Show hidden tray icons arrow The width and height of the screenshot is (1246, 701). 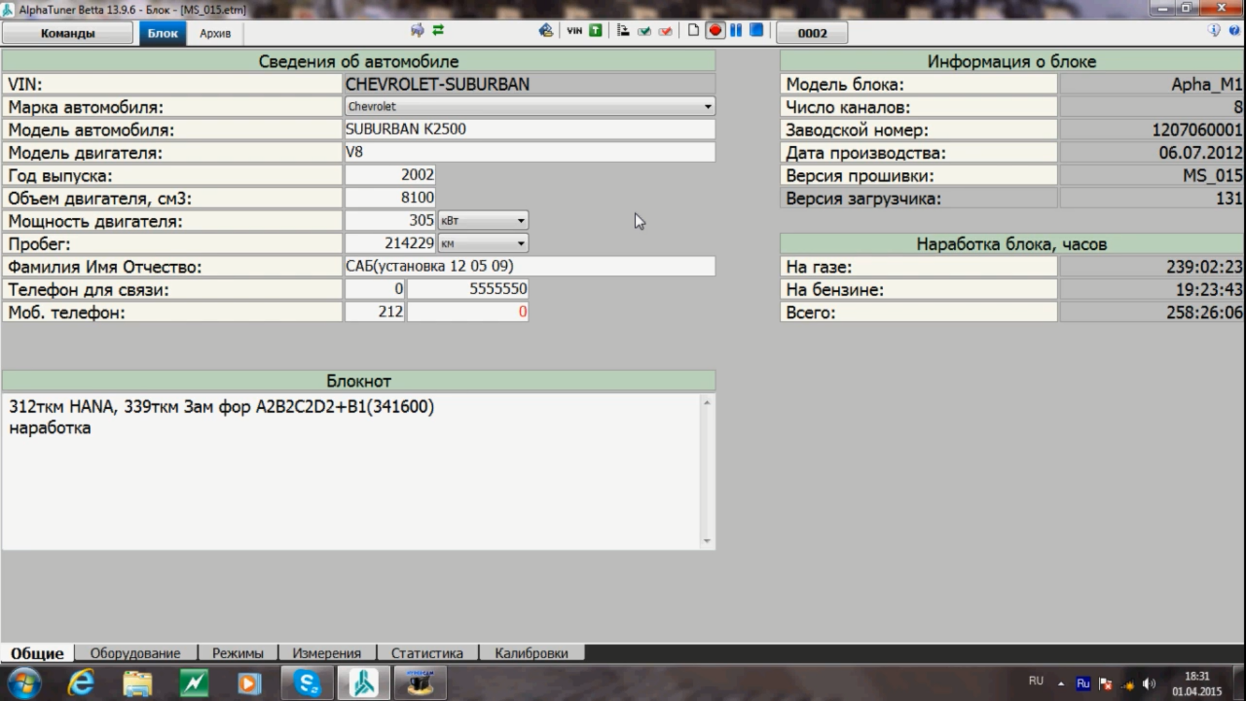pyautogui.click(x=1061, y=683)
